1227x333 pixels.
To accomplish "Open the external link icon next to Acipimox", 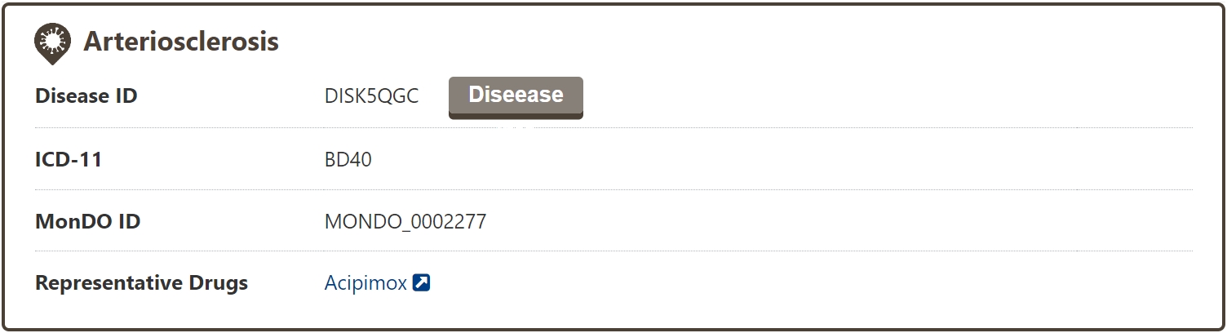I will (x=421, y=283).
